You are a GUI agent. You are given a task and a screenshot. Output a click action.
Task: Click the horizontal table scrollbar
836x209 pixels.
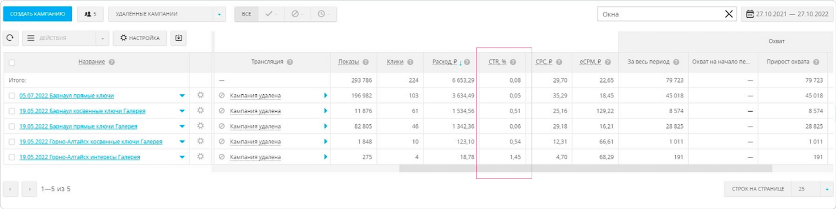click(x=585, y=168)
